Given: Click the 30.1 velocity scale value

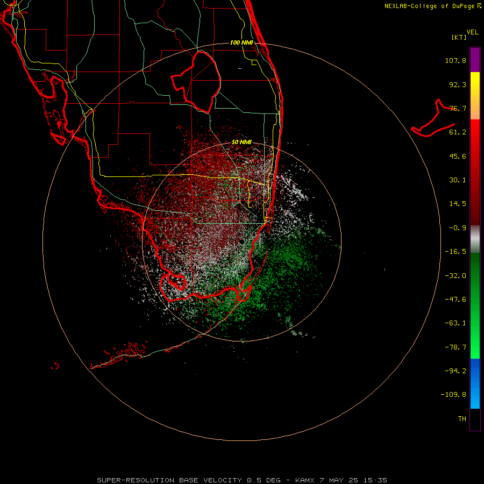Looking at the screenshot, I should pyautogui.click(x=458, y=180).
